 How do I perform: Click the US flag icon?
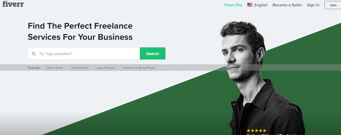pyautogui.click(x=250, y=5)
